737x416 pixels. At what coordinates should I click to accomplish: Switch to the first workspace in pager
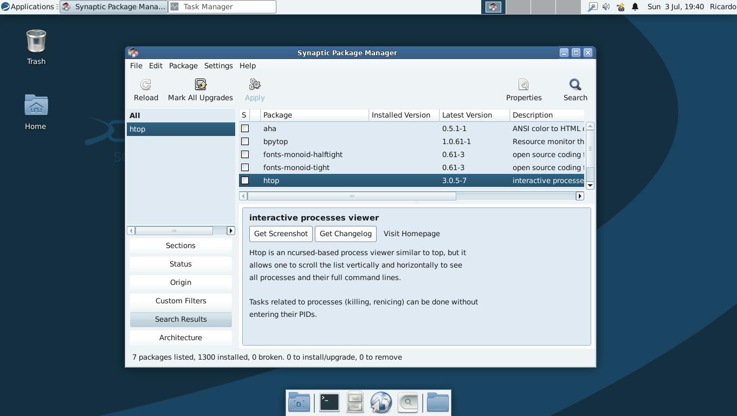(493, 7)
